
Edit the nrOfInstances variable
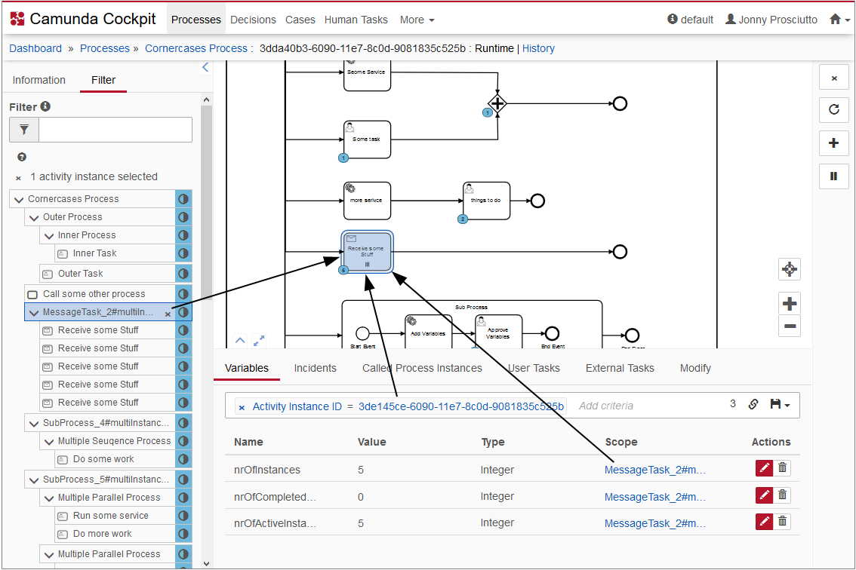[765, 468]
